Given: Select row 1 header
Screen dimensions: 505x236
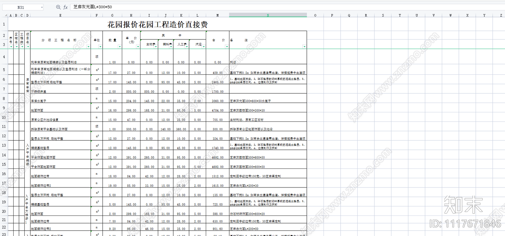Looking at the screenshot, I should [4, 24].
